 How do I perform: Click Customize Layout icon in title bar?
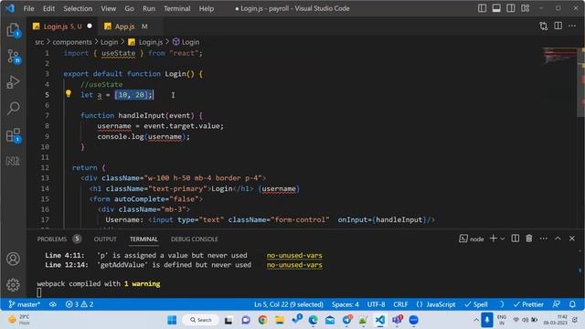(x=526, y=8)
